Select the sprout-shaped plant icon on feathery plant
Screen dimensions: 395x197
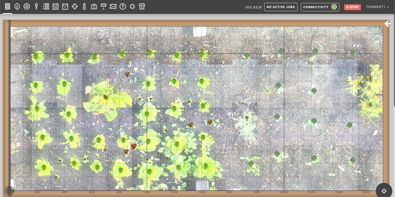[x=247, y=118]
